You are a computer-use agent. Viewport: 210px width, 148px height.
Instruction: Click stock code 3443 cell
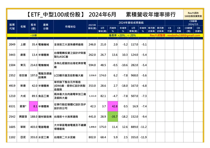pos(12,55)
